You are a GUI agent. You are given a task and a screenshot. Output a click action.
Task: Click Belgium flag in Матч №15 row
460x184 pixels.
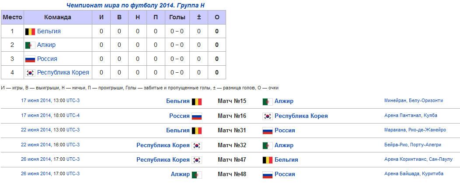click(x=196, y=102)
